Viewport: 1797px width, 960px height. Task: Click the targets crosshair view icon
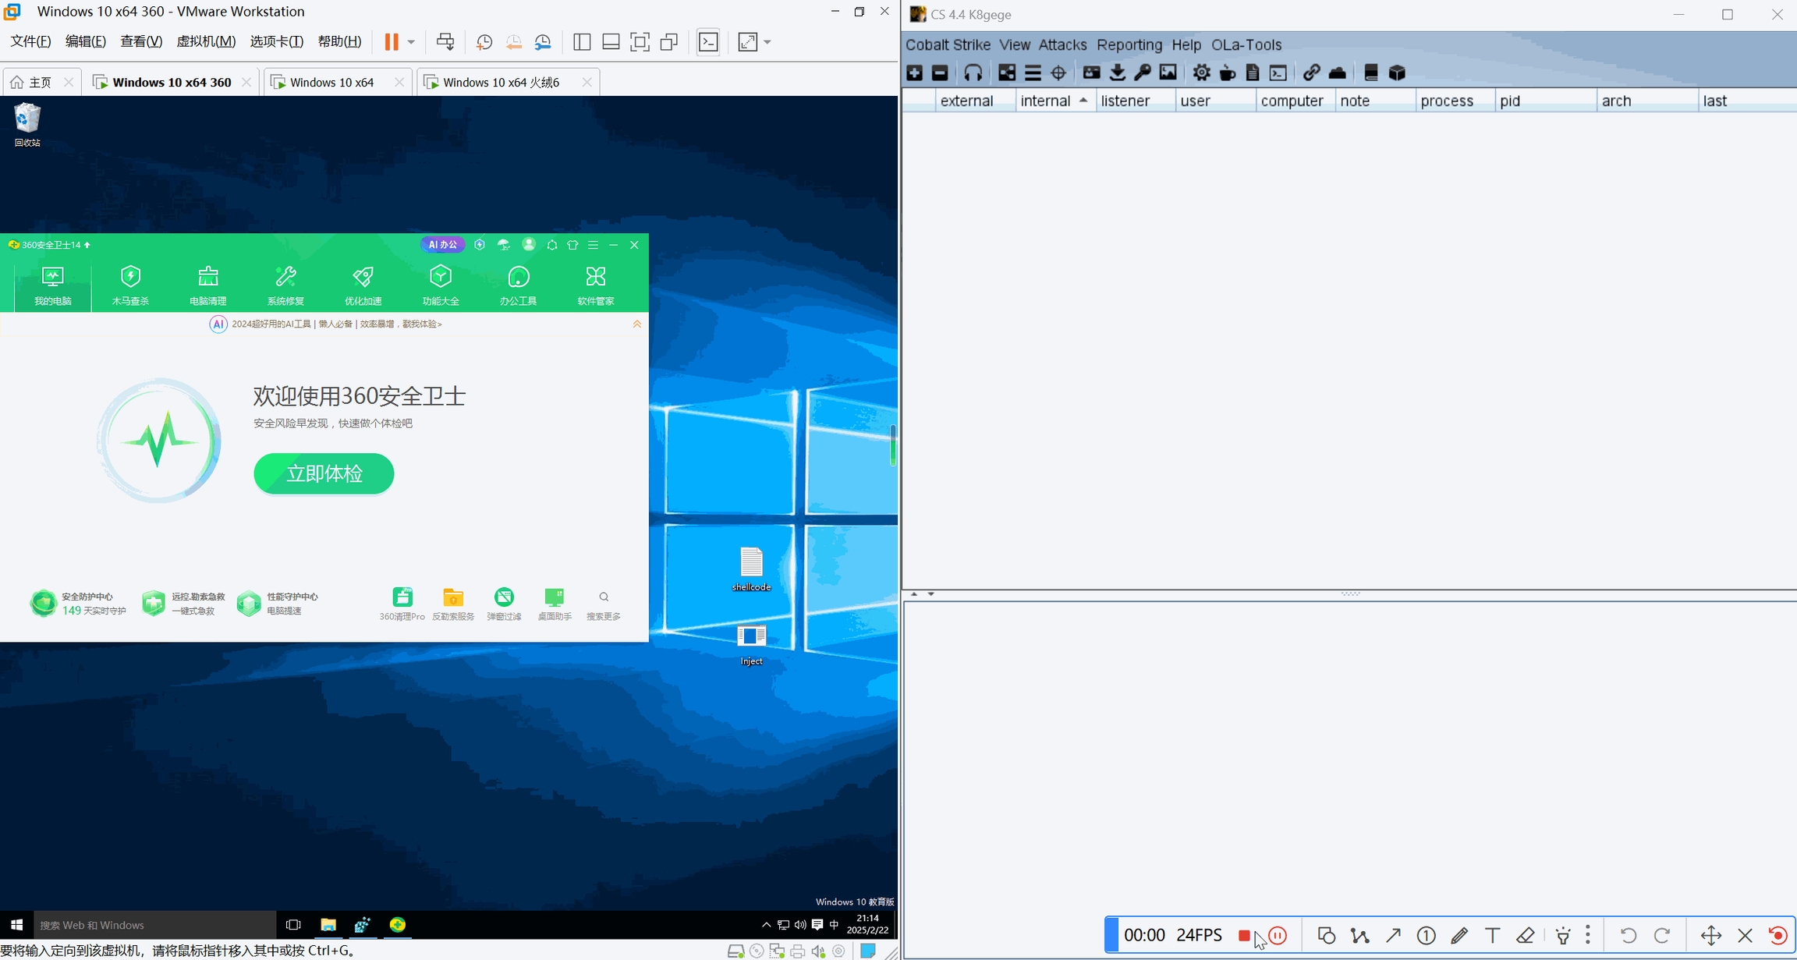pyautogui.click(x=1058, y=73)
